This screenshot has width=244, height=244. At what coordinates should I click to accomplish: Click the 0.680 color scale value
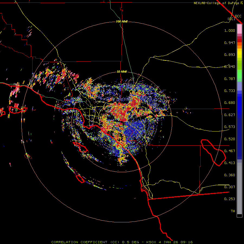(x=230, y=103)
